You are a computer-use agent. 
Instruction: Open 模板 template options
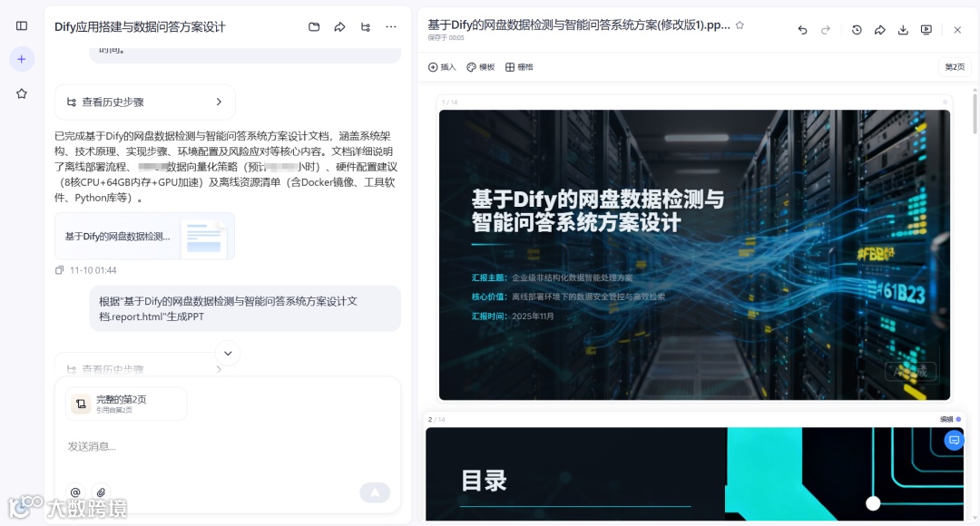481,67
